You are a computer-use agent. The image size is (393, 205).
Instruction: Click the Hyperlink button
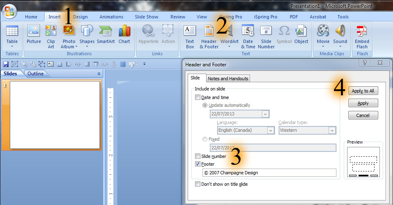(148, 34)
